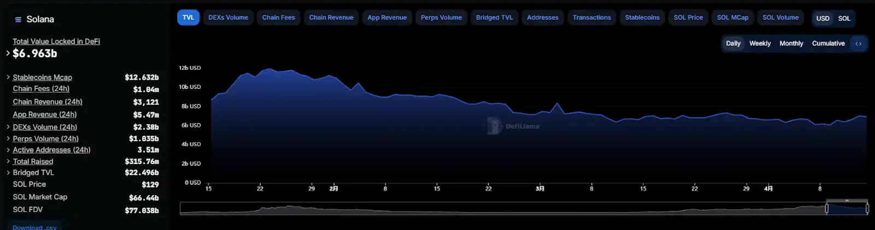This screenshot has width=875, height=230.
Task: Select the Cumulative view tab
Action: (x=828, y=44)
